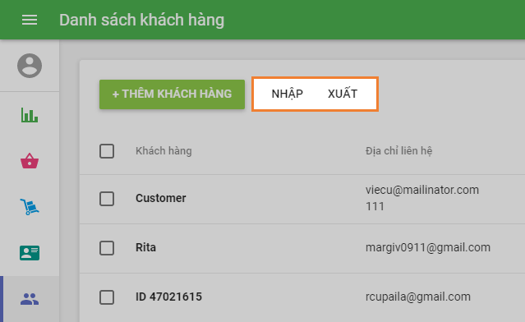Click the Xuất export button
The width and height of the screenshot is (525, 322).
click(x=343, y=94)
